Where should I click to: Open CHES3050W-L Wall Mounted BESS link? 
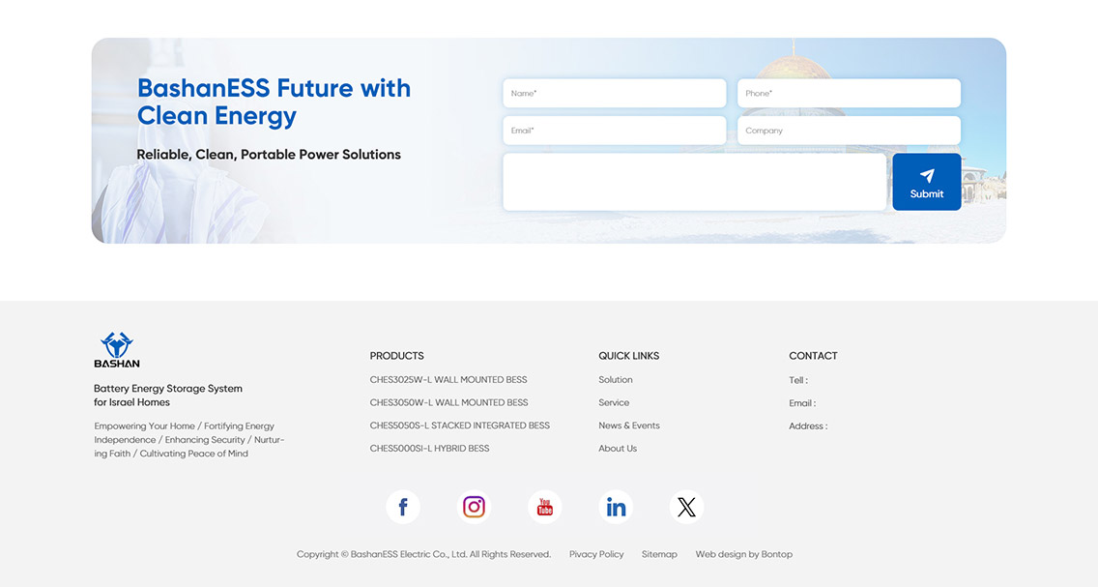(x=448, y=402)
